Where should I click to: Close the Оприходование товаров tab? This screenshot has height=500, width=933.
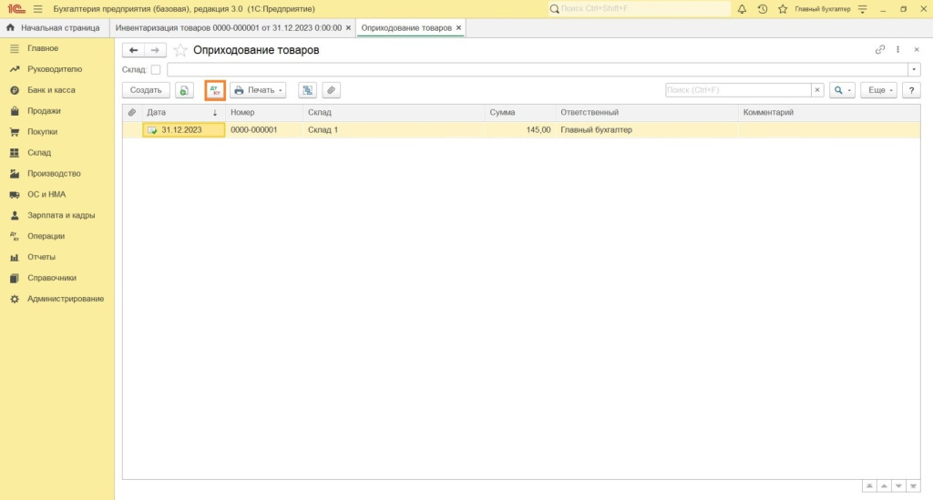(x=459, y=28)
